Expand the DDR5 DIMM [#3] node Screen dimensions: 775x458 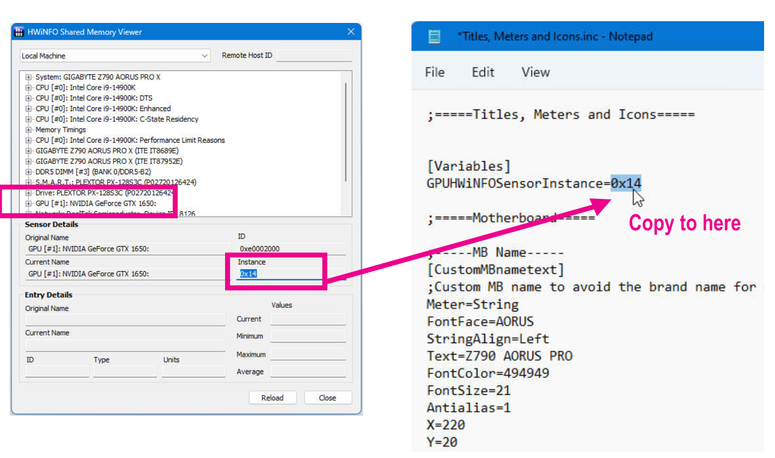tap(29, 172)
